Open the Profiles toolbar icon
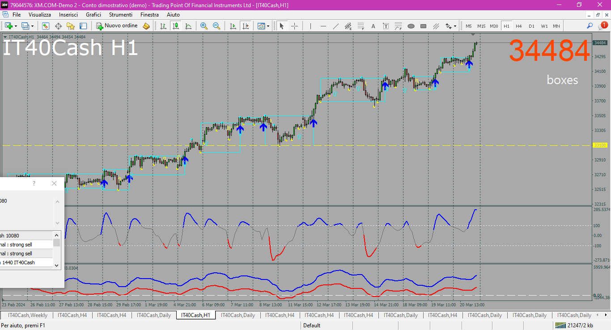Viewport: 611px width, 330px height. pos(25,26)
